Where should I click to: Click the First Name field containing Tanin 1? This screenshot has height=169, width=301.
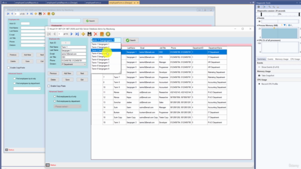point(73,47)
